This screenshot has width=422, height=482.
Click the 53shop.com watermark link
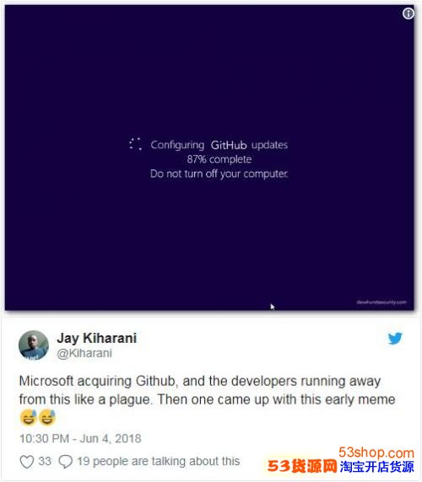[376, 453]
